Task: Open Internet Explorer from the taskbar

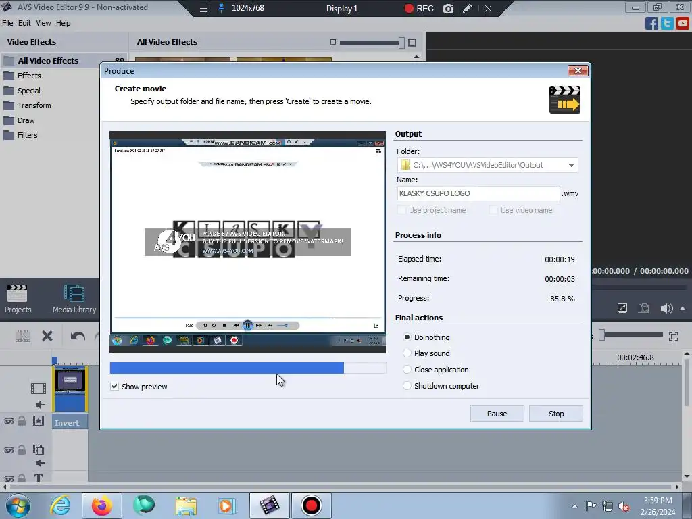Action: tap(60, 505)
